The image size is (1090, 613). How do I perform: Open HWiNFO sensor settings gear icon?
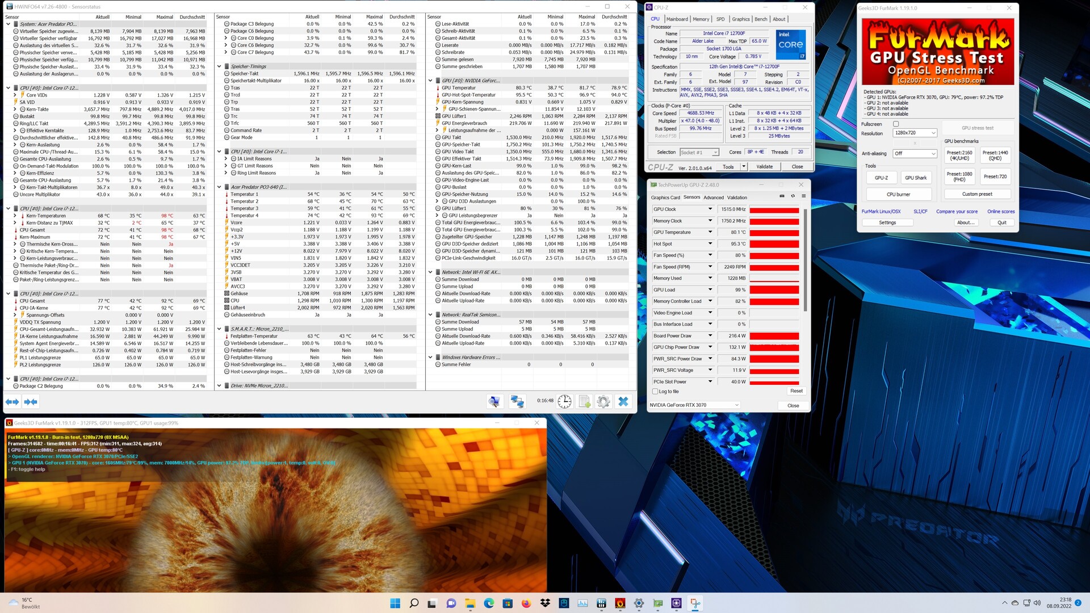click(603, 401)
